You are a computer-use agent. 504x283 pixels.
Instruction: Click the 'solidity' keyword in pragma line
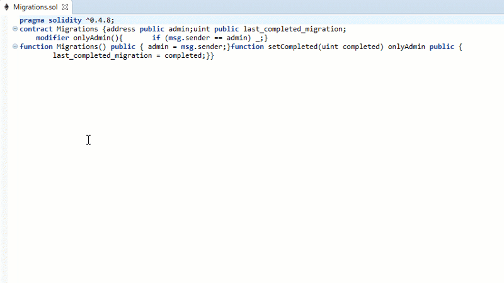point(66,20)
